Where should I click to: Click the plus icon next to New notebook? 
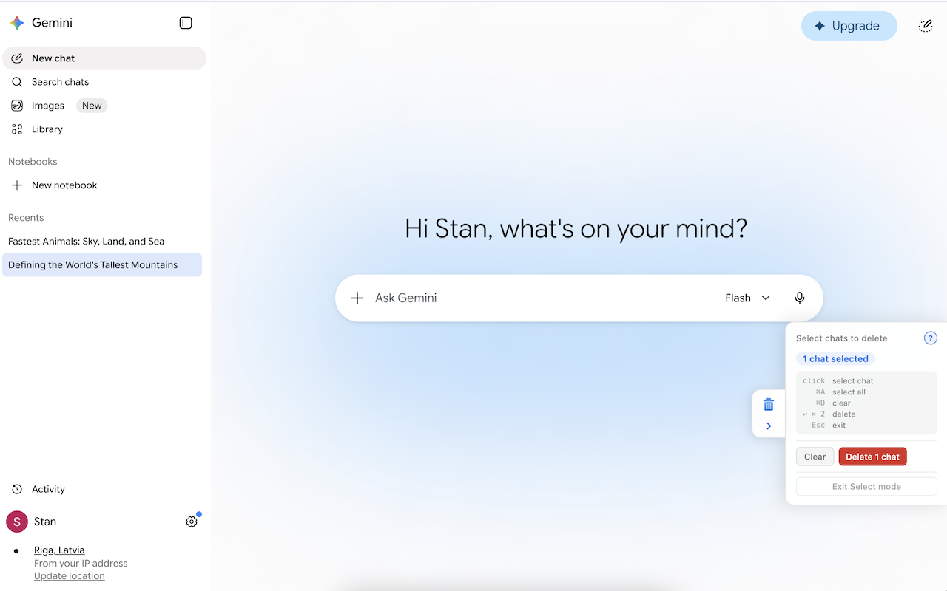(17, 185)
